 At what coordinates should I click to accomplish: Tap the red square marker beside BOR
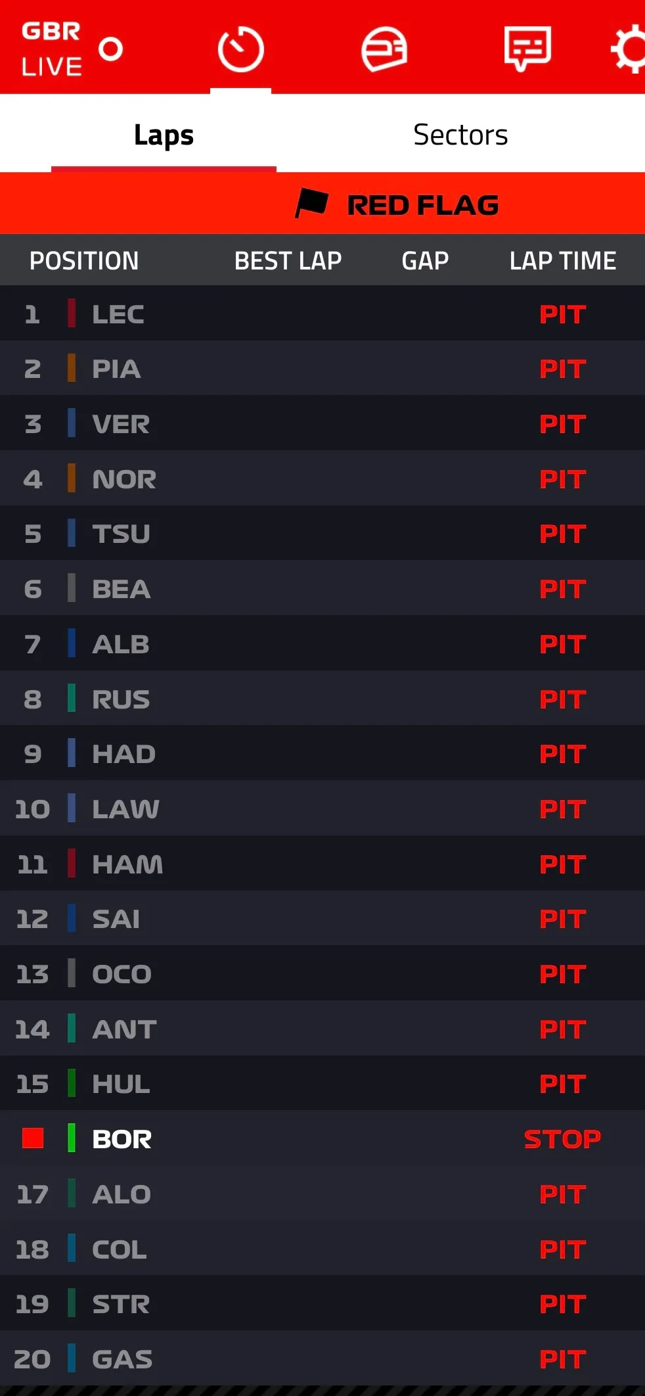click(33, 1138)
